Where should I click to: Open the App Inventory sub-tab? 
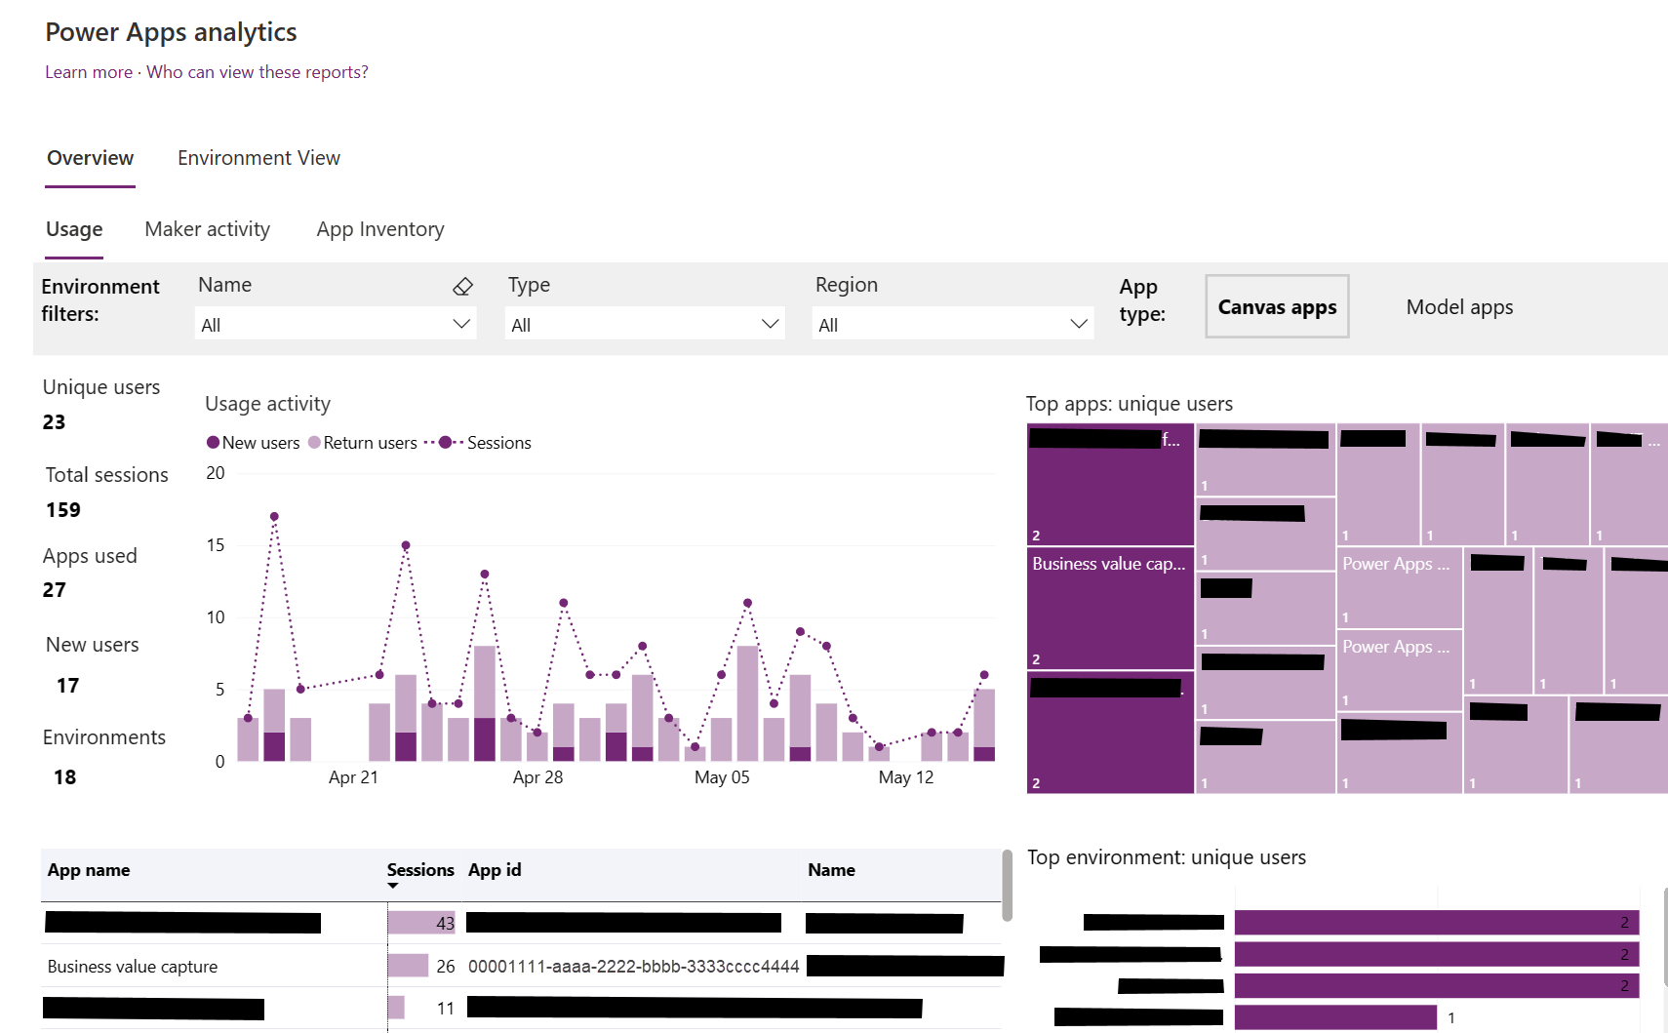pyautogui.click(x=380, y=229)
